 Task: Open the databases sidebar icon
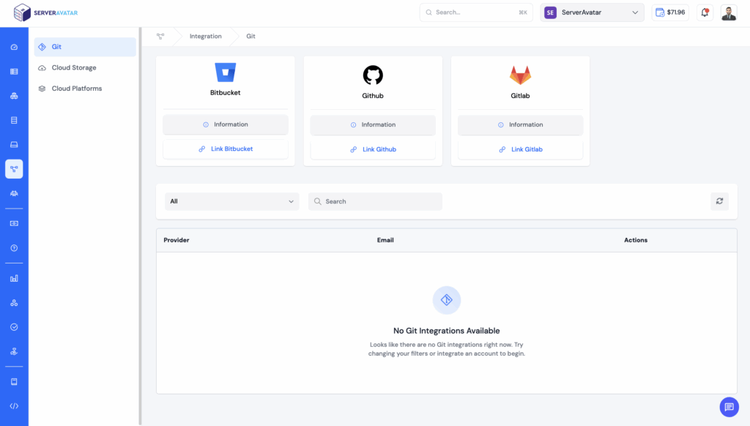[x=14, y=120]
